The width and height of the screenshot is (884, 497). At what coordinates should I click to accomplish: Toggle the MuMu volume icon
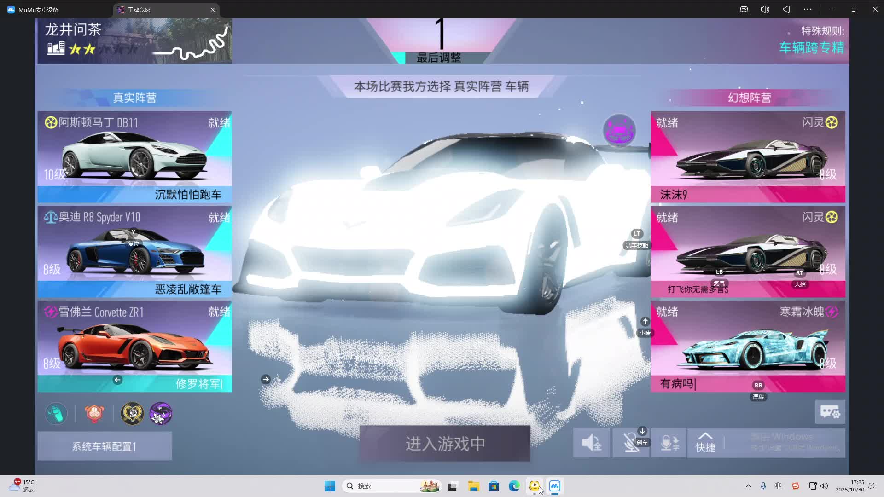(x=765, y=9)
